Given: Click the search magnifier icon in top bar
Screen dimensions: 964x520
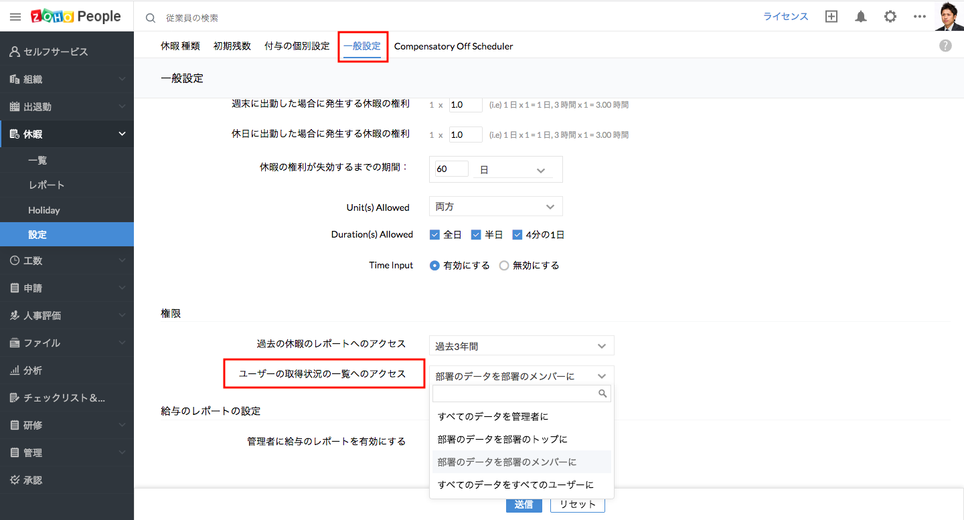Looking at the screenshot, I should (151, 18).
